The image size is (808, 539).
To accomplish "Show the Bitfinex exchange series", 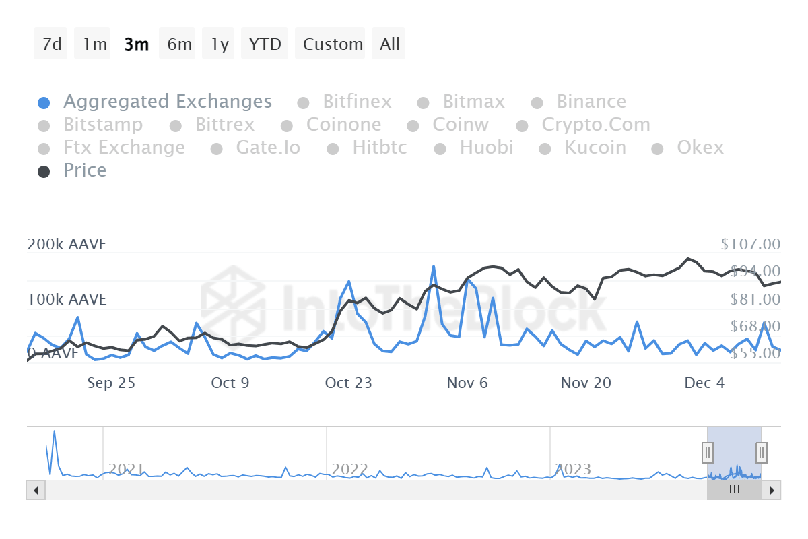I will [x=357, y=102].
